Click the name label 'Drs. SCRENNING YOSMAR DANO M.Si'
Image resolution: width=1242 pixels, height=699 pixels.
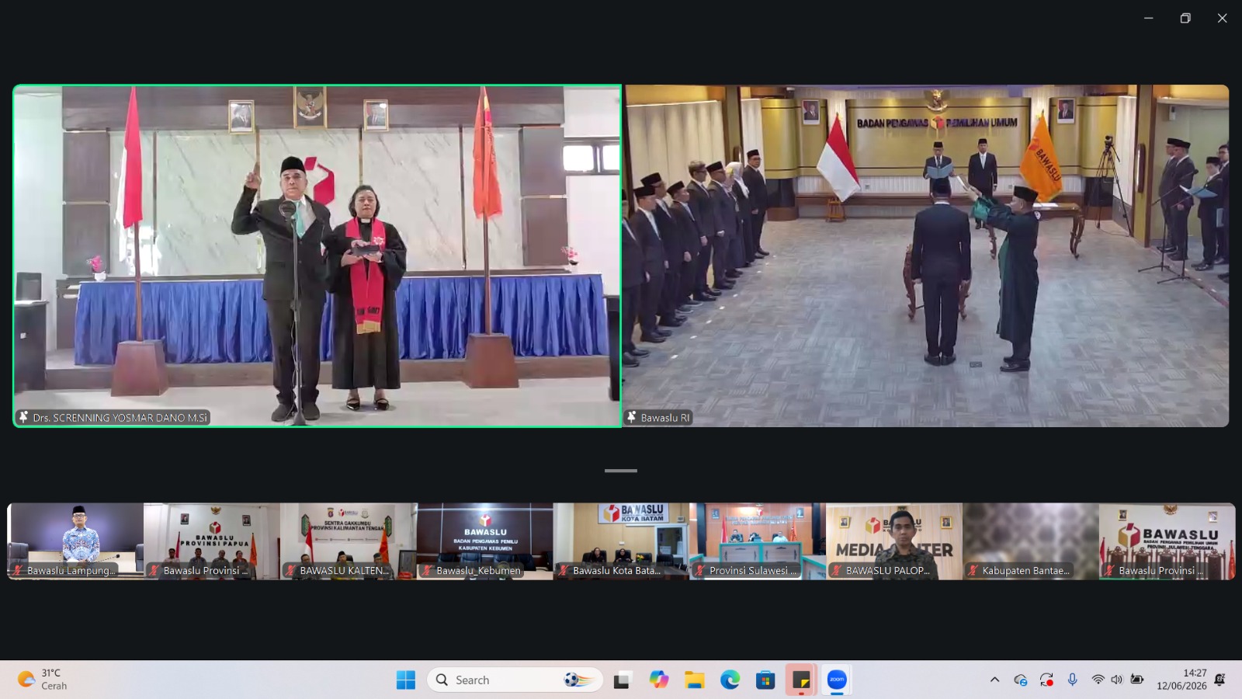120,418
